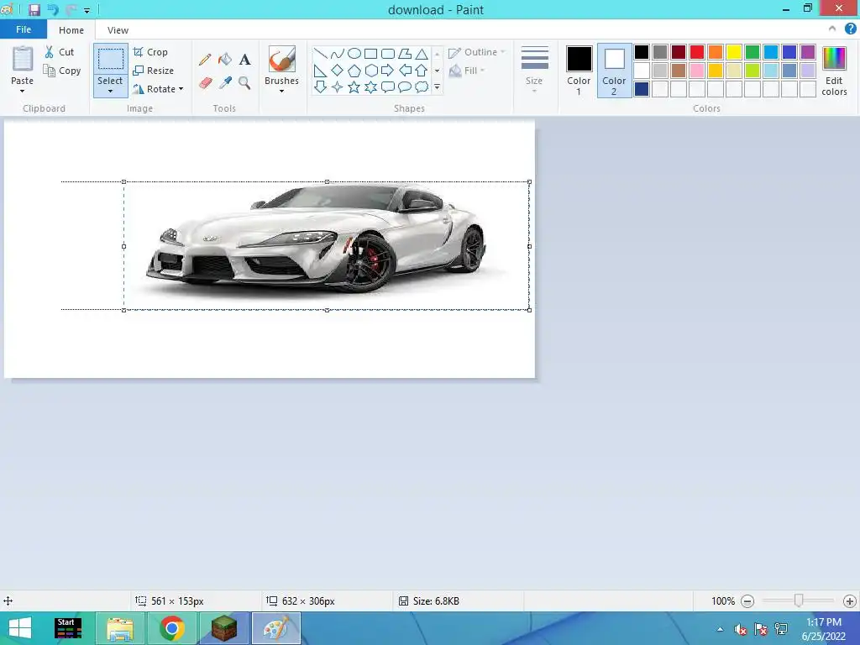Pick the Four-point star shape
Image resolution: width=860 pixels, height=645 pixels.
[x=338, y=87]
